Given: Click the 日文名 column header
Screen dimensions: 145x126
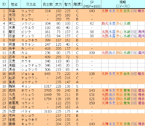Looking at the screenshot, I should (x=31, y=4).
